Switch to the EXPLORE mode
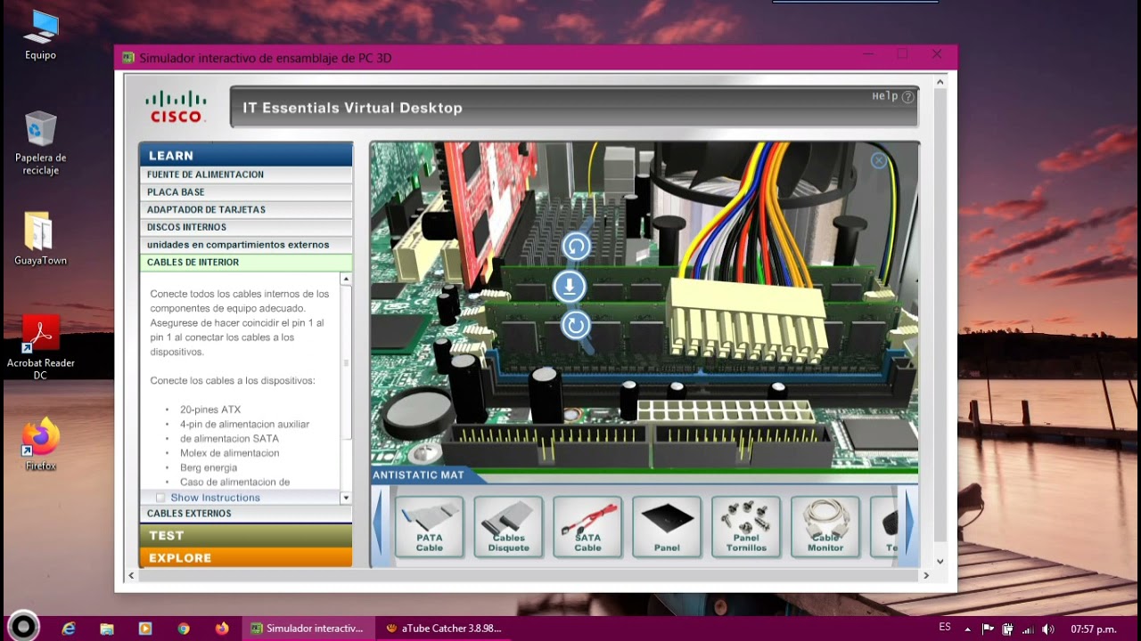 pos(245,557)
